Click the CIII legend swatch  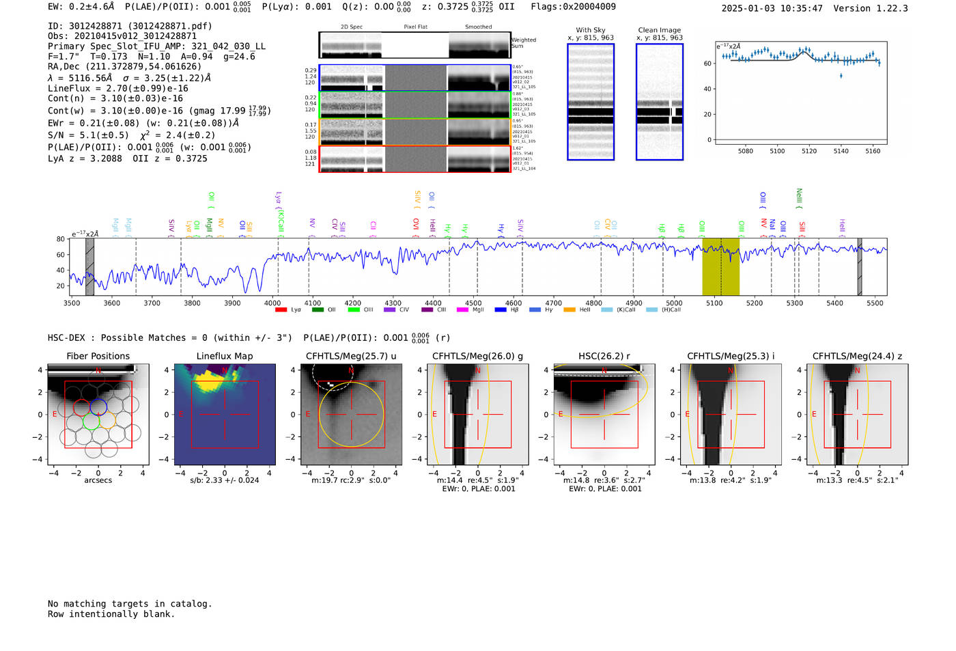coord(427,310)
